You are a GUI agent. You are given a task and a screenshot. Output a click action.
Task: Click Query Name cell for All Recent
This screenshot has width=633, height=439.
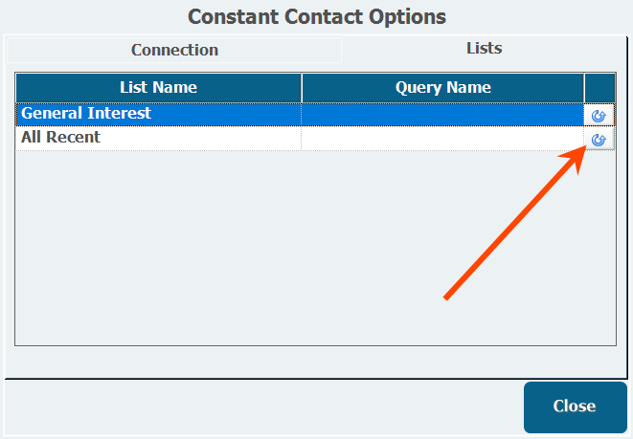tap(442, 138)
